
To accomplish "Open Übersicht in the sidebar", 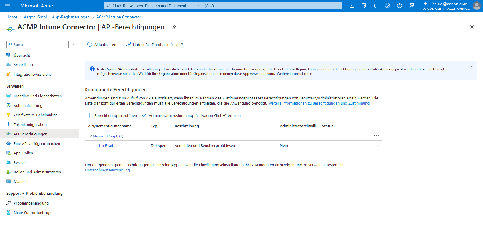I will pyautogui.click(x=22, y=55).
